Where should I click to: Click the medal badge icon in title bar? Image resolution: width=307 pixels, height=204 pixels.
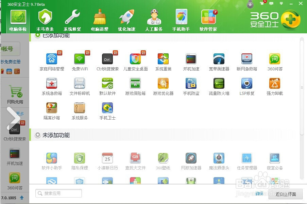(250, 4)
